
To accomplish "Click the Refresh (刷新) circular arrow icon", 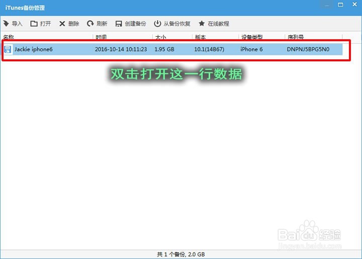I will pos(90,23).
